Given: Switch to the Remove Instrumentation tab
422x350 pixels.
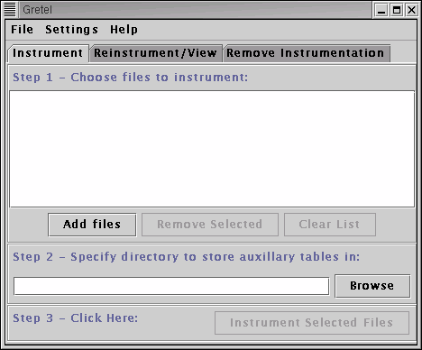Looking at the screenshot, I should click(306, 53).
